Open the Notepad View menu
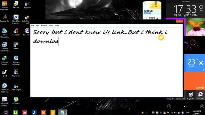This screenshot has height=115, width=205. point(51,26)
